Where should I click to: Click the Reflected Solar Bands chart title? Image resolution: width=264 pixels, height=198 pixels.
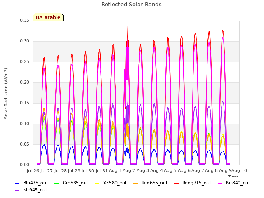click(132, 5)
